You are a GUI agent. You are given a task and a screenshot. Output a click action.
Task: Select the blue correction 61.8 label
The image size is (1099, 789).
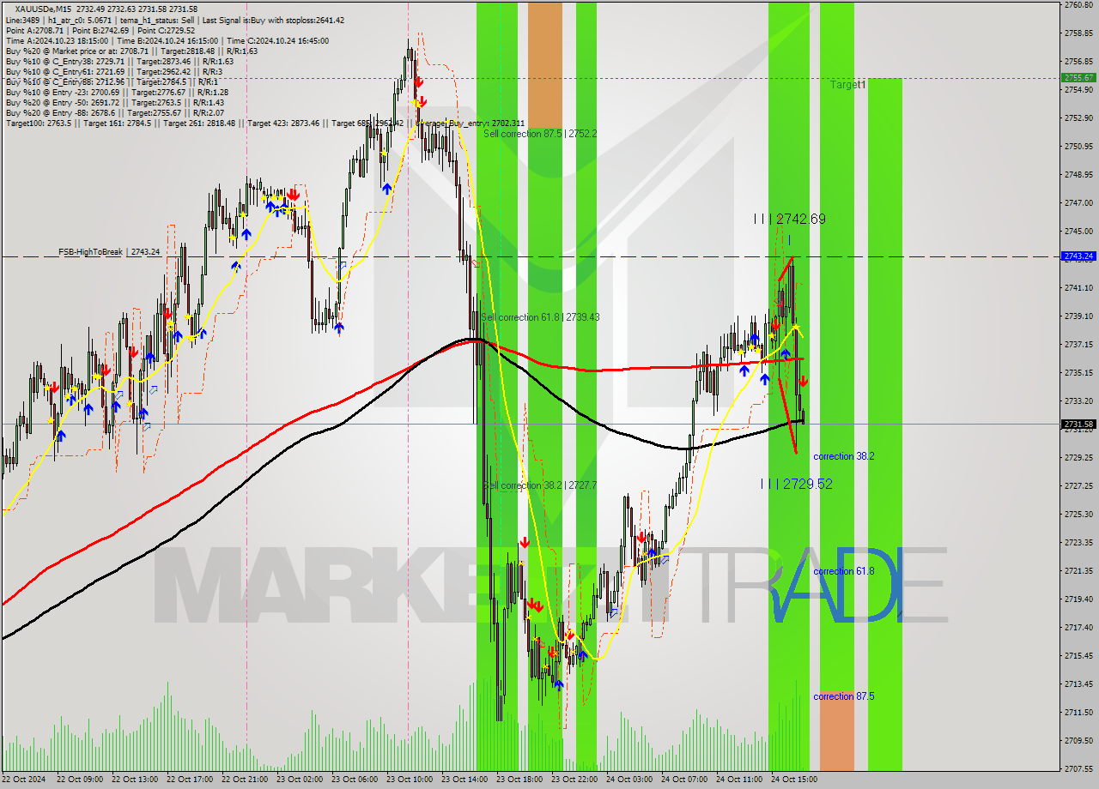point(843,571)
